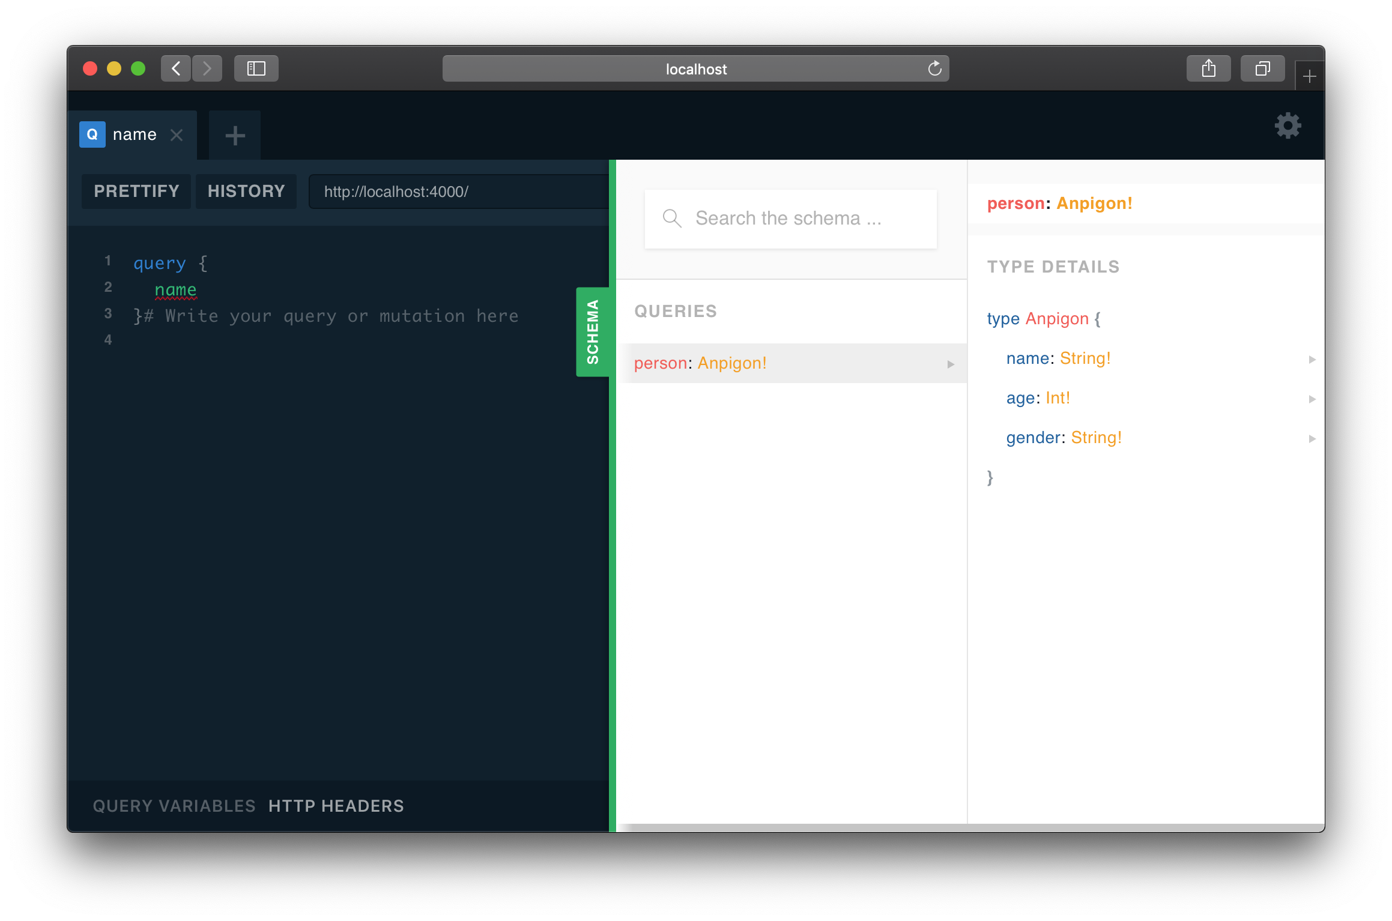Reload the page with refresh icon
This screenshot has height=921, width=1392.
[934, 68]
